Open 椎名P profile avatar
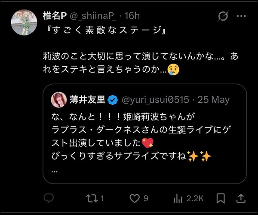Image resolution: width=258 pixels, height=215 pixels. 24,22
